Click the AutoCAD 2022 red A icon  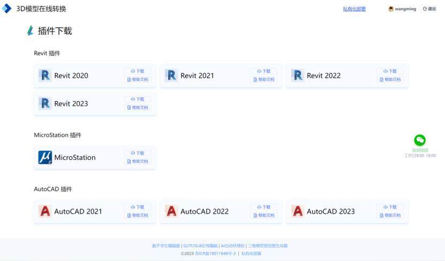coord(171,211)
